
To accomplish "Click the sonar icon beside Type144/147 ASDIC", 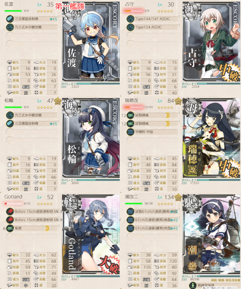I will pos(130,19).
